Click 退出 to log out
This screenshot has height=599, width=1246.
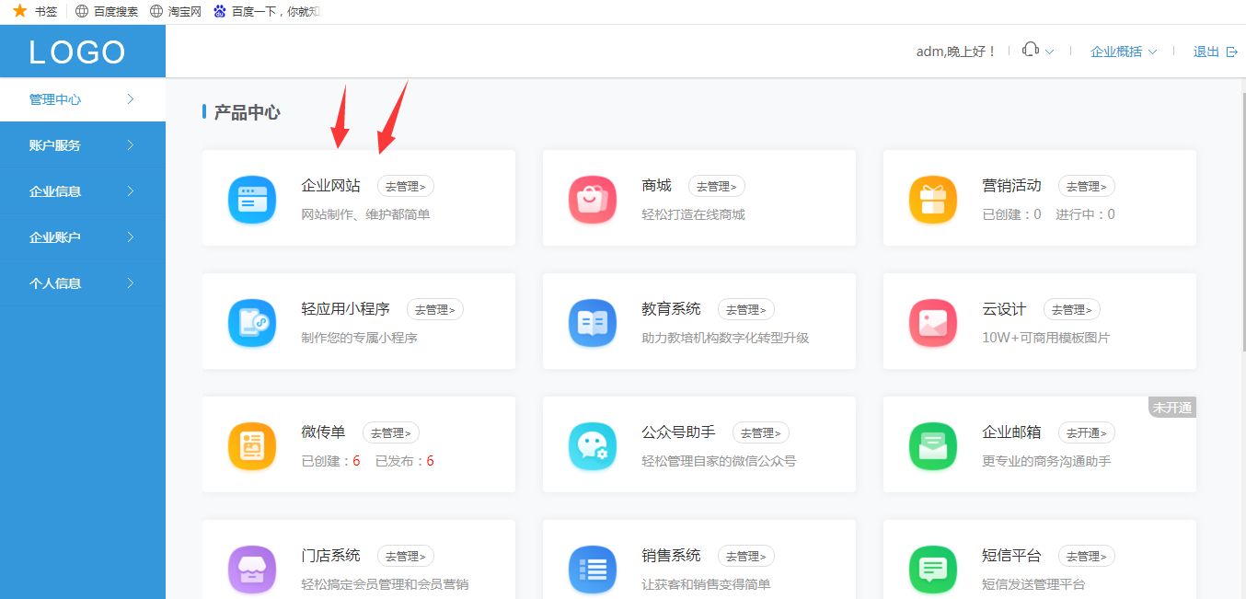[1215, 52]
